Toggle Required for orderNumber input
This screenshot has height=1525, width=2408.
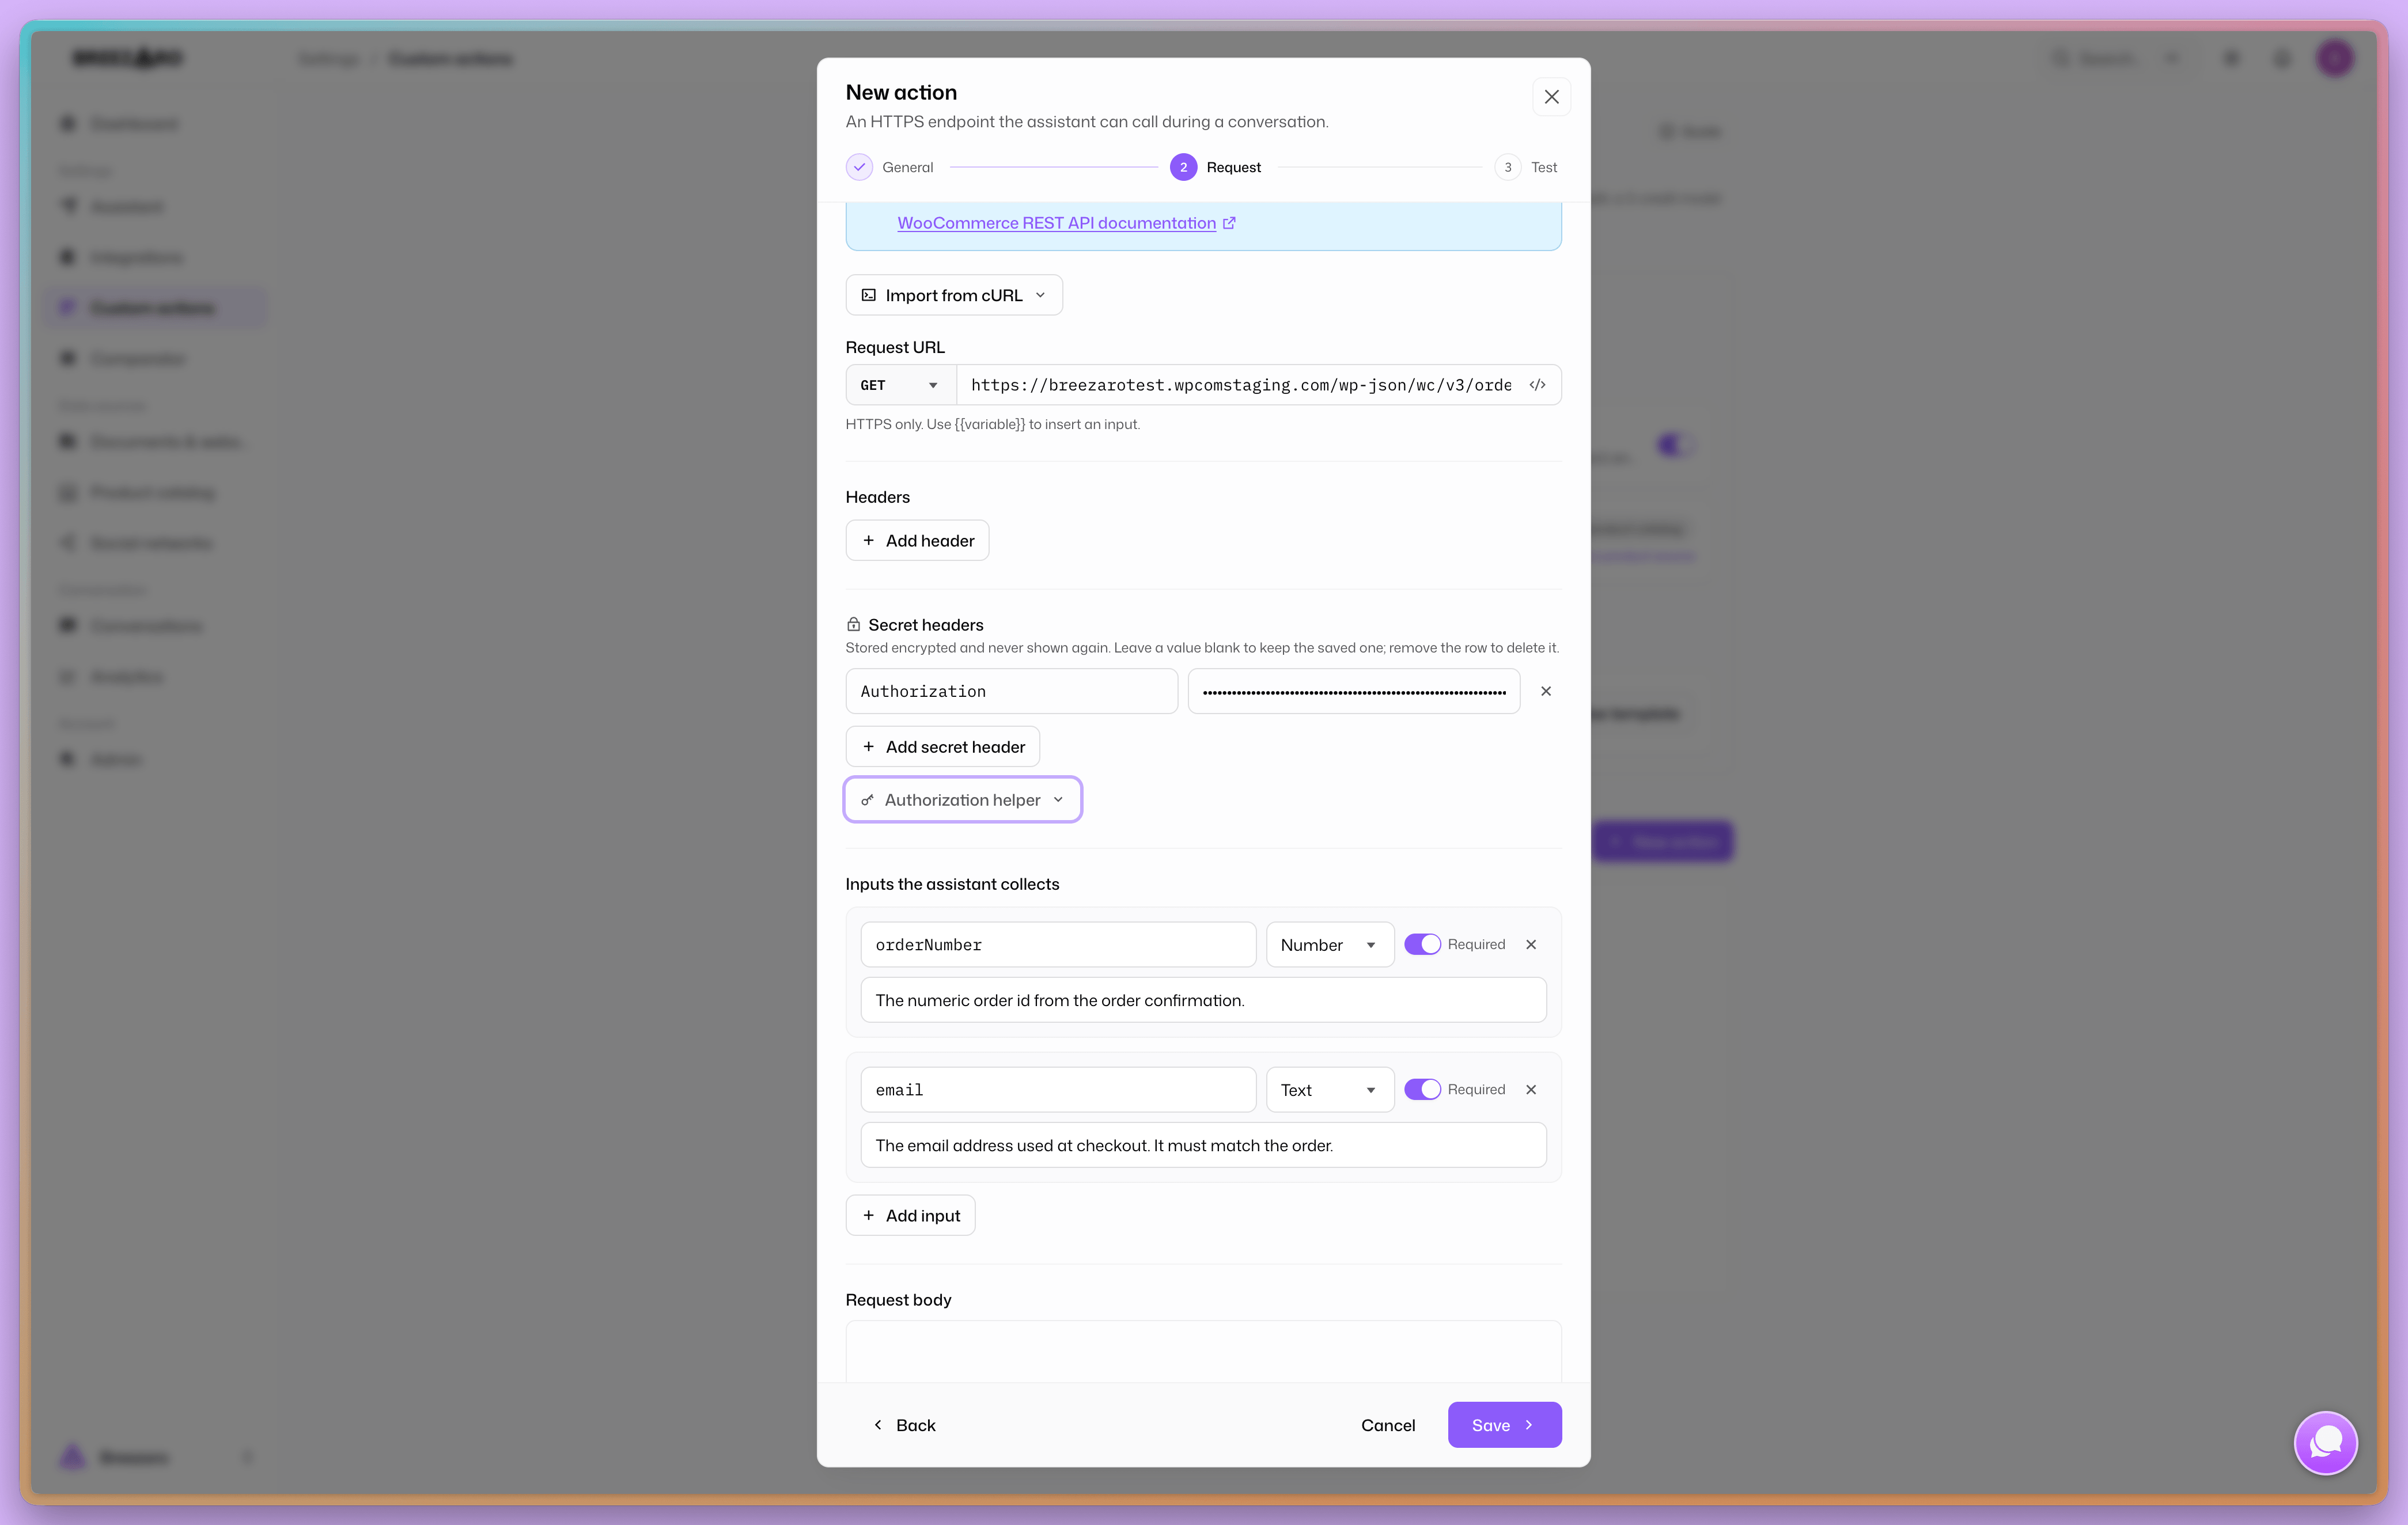click(1422, 944)
